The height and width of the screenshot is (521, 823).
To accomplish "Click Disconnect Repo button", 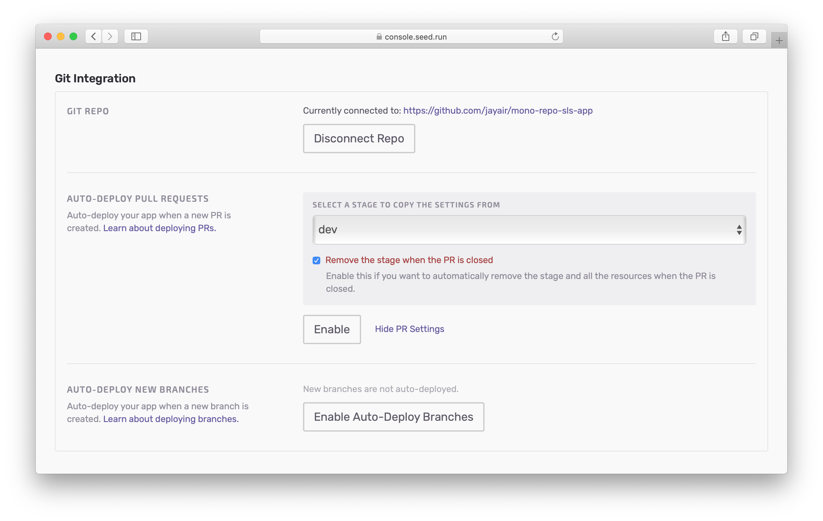I will coord(358,139).
